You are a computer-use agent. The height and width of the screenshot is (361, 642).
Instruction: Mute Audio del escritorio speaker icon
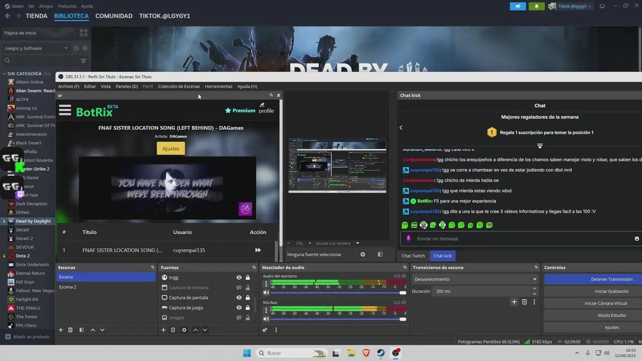[266, 292]
